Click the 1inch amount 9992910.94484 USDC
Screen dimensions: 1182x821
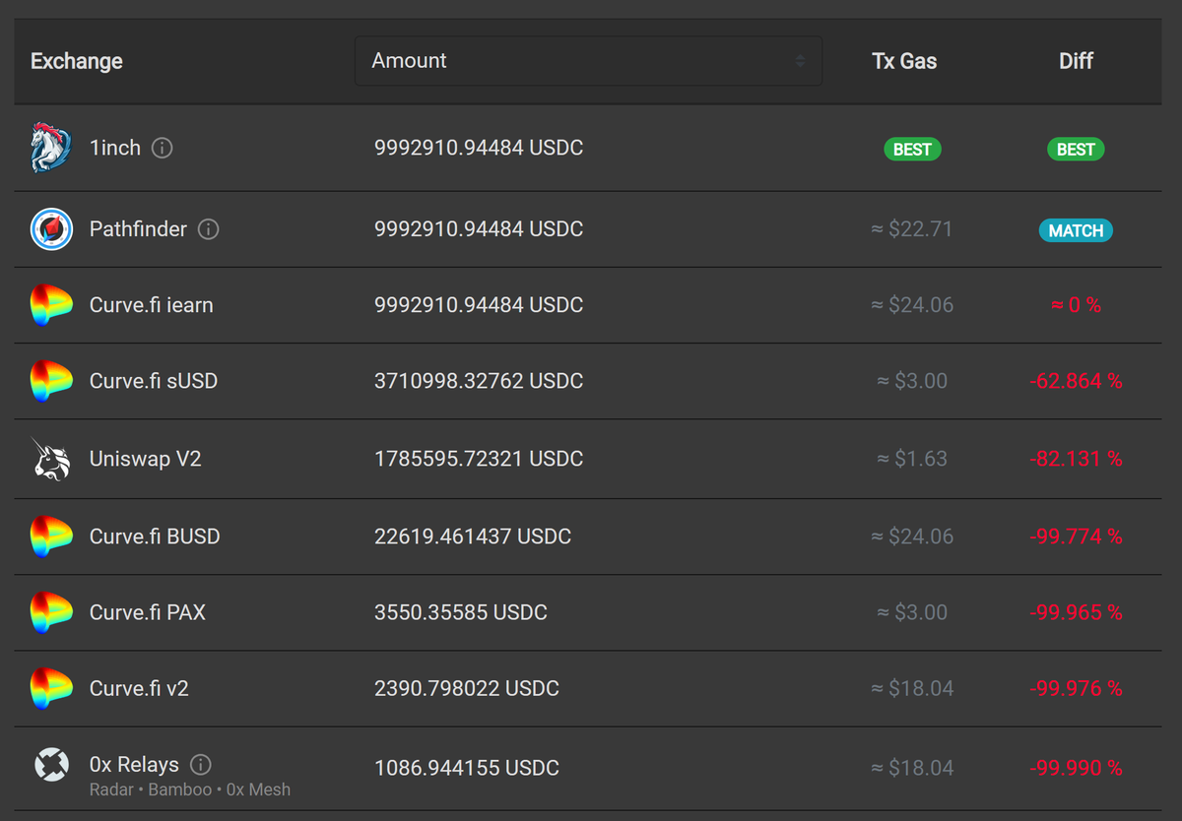click(479, 148)
